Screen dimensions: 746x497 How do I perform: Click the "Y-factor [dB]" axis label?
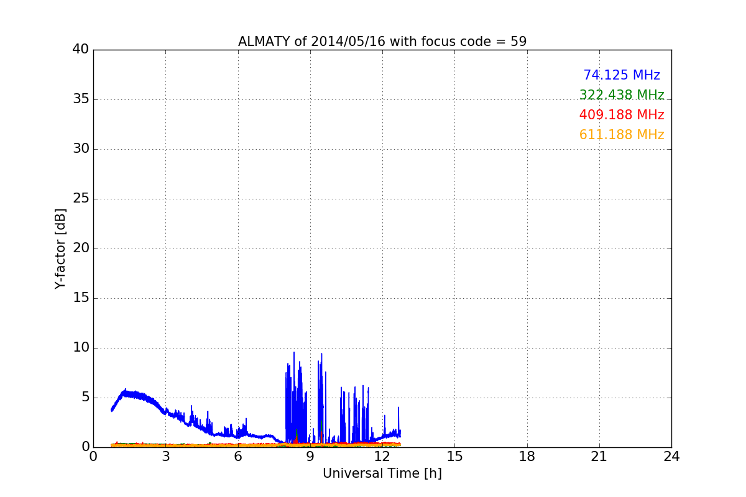[60, 248]
